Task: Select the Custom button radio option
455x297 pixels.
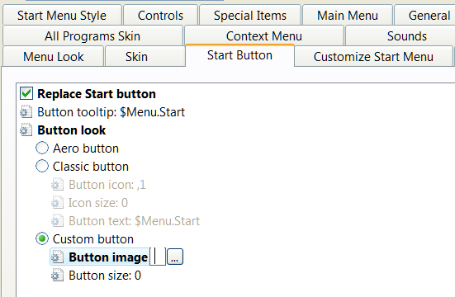Action: tap(42, 239)
